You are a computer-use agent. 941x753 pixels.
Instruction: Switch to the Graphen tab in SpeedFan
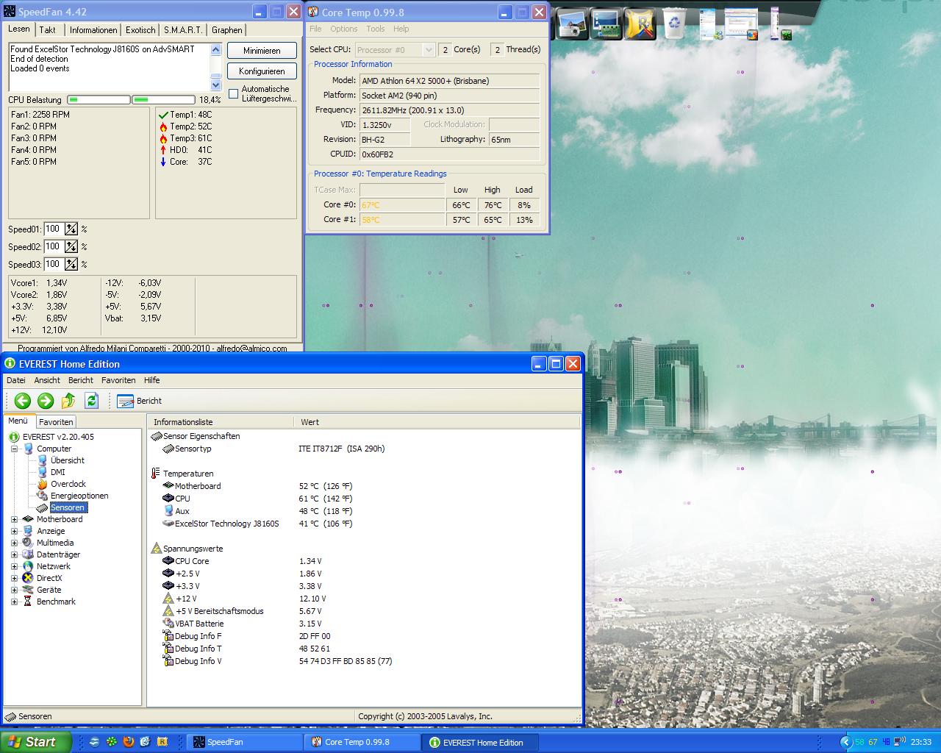click(x=227, y=30)
